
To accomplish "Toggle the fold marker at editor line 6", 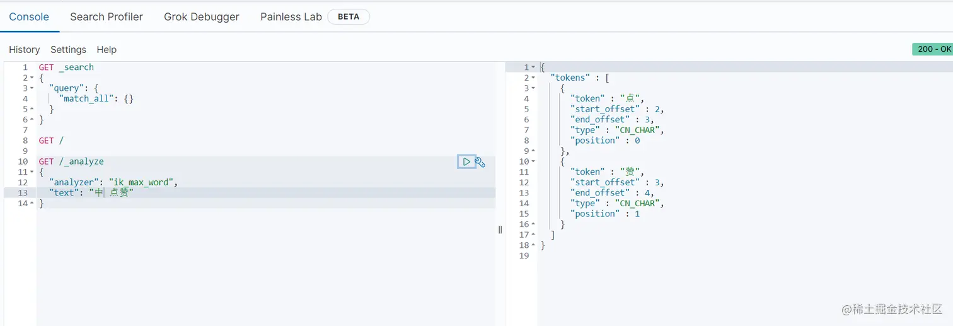I will [32, 120].
